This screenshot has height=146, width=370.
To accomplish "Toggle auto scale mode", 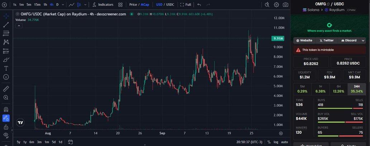I will click(x=285, y=142).
